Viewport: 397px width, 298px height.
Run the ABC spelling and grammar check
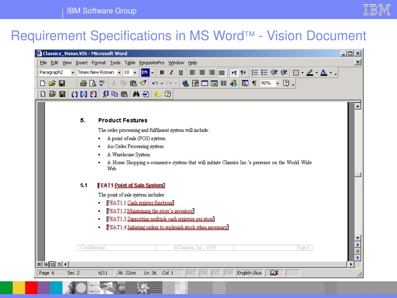pyautogui.click(x=102, y=83)
